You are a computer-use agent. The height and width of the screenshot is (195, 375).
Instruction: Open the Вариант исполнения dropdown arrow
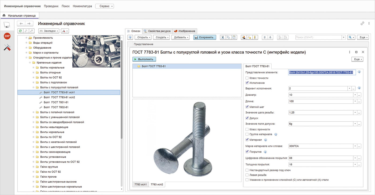[349, 88]
